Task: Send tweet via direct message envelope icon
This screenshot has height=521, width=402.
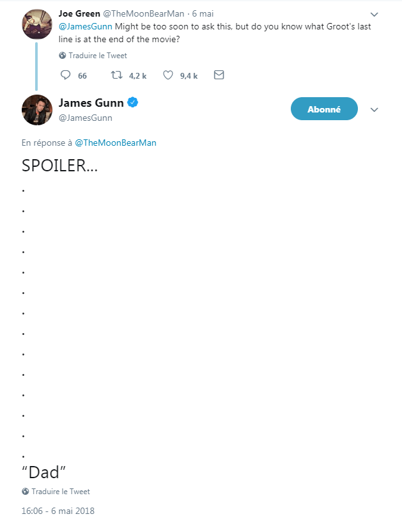Action: pyautogui.click(x=219, y=75)
